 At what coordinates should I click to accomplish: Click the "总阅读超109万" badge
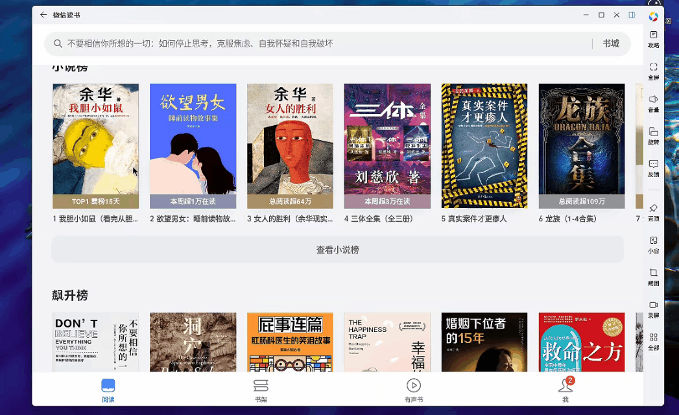coord(582,202)
